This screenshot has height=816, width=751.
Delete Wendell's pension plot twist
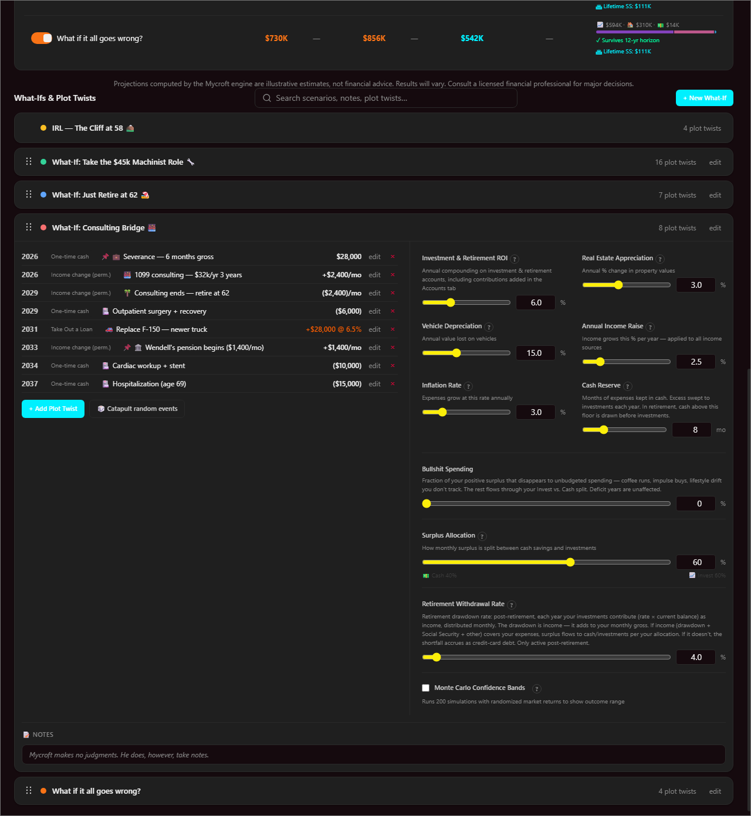[393, 348]
